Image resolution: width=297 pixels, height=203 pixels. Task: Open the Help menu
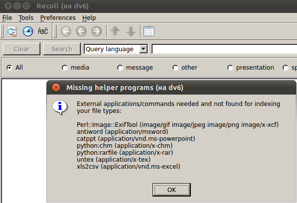tap(89, 18)
